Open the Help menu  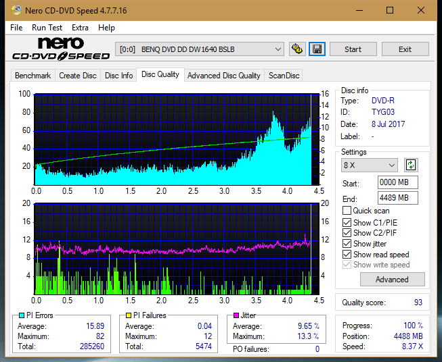[x=106, y=28]
